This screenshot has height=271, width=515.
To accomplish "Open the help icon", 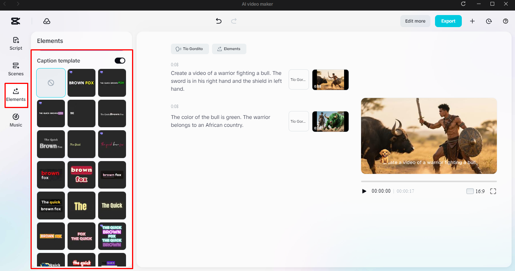I will [505, 21].
